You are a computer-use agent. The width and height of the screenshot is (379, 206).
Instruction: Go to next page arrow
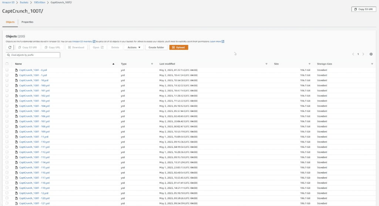point(363,54)
